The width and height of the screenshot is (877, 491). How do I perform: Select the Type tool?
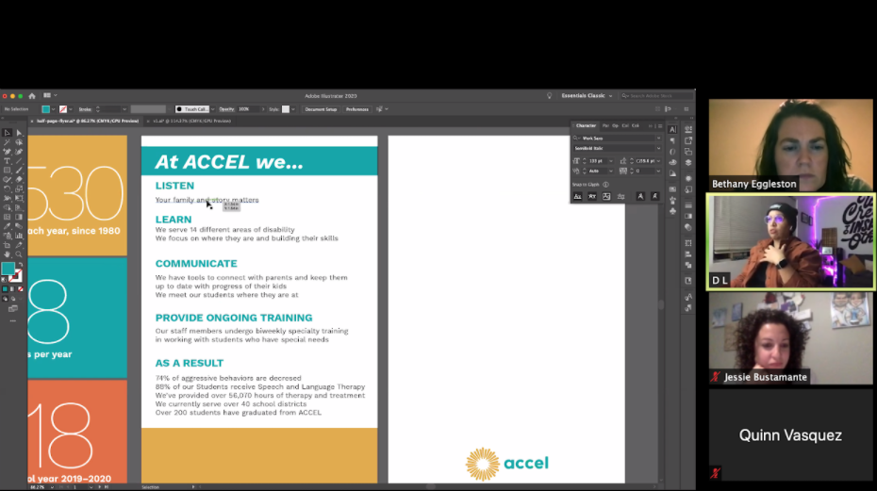coord(8,161)
